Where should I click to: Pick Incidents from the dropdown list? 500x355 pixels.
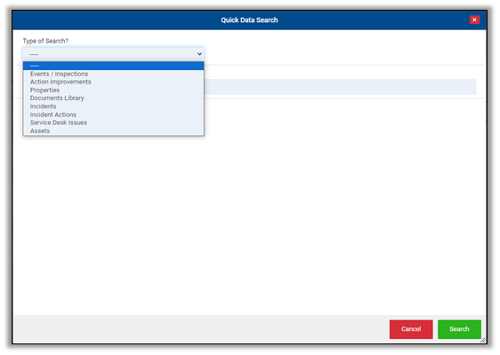click(x=114, y=106)
